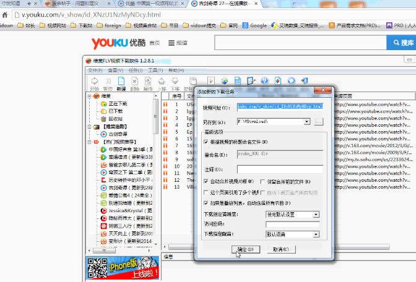Open the 下载指定清晰度 quality dropdown
416x282 pixels.
(x=316, y=215)
